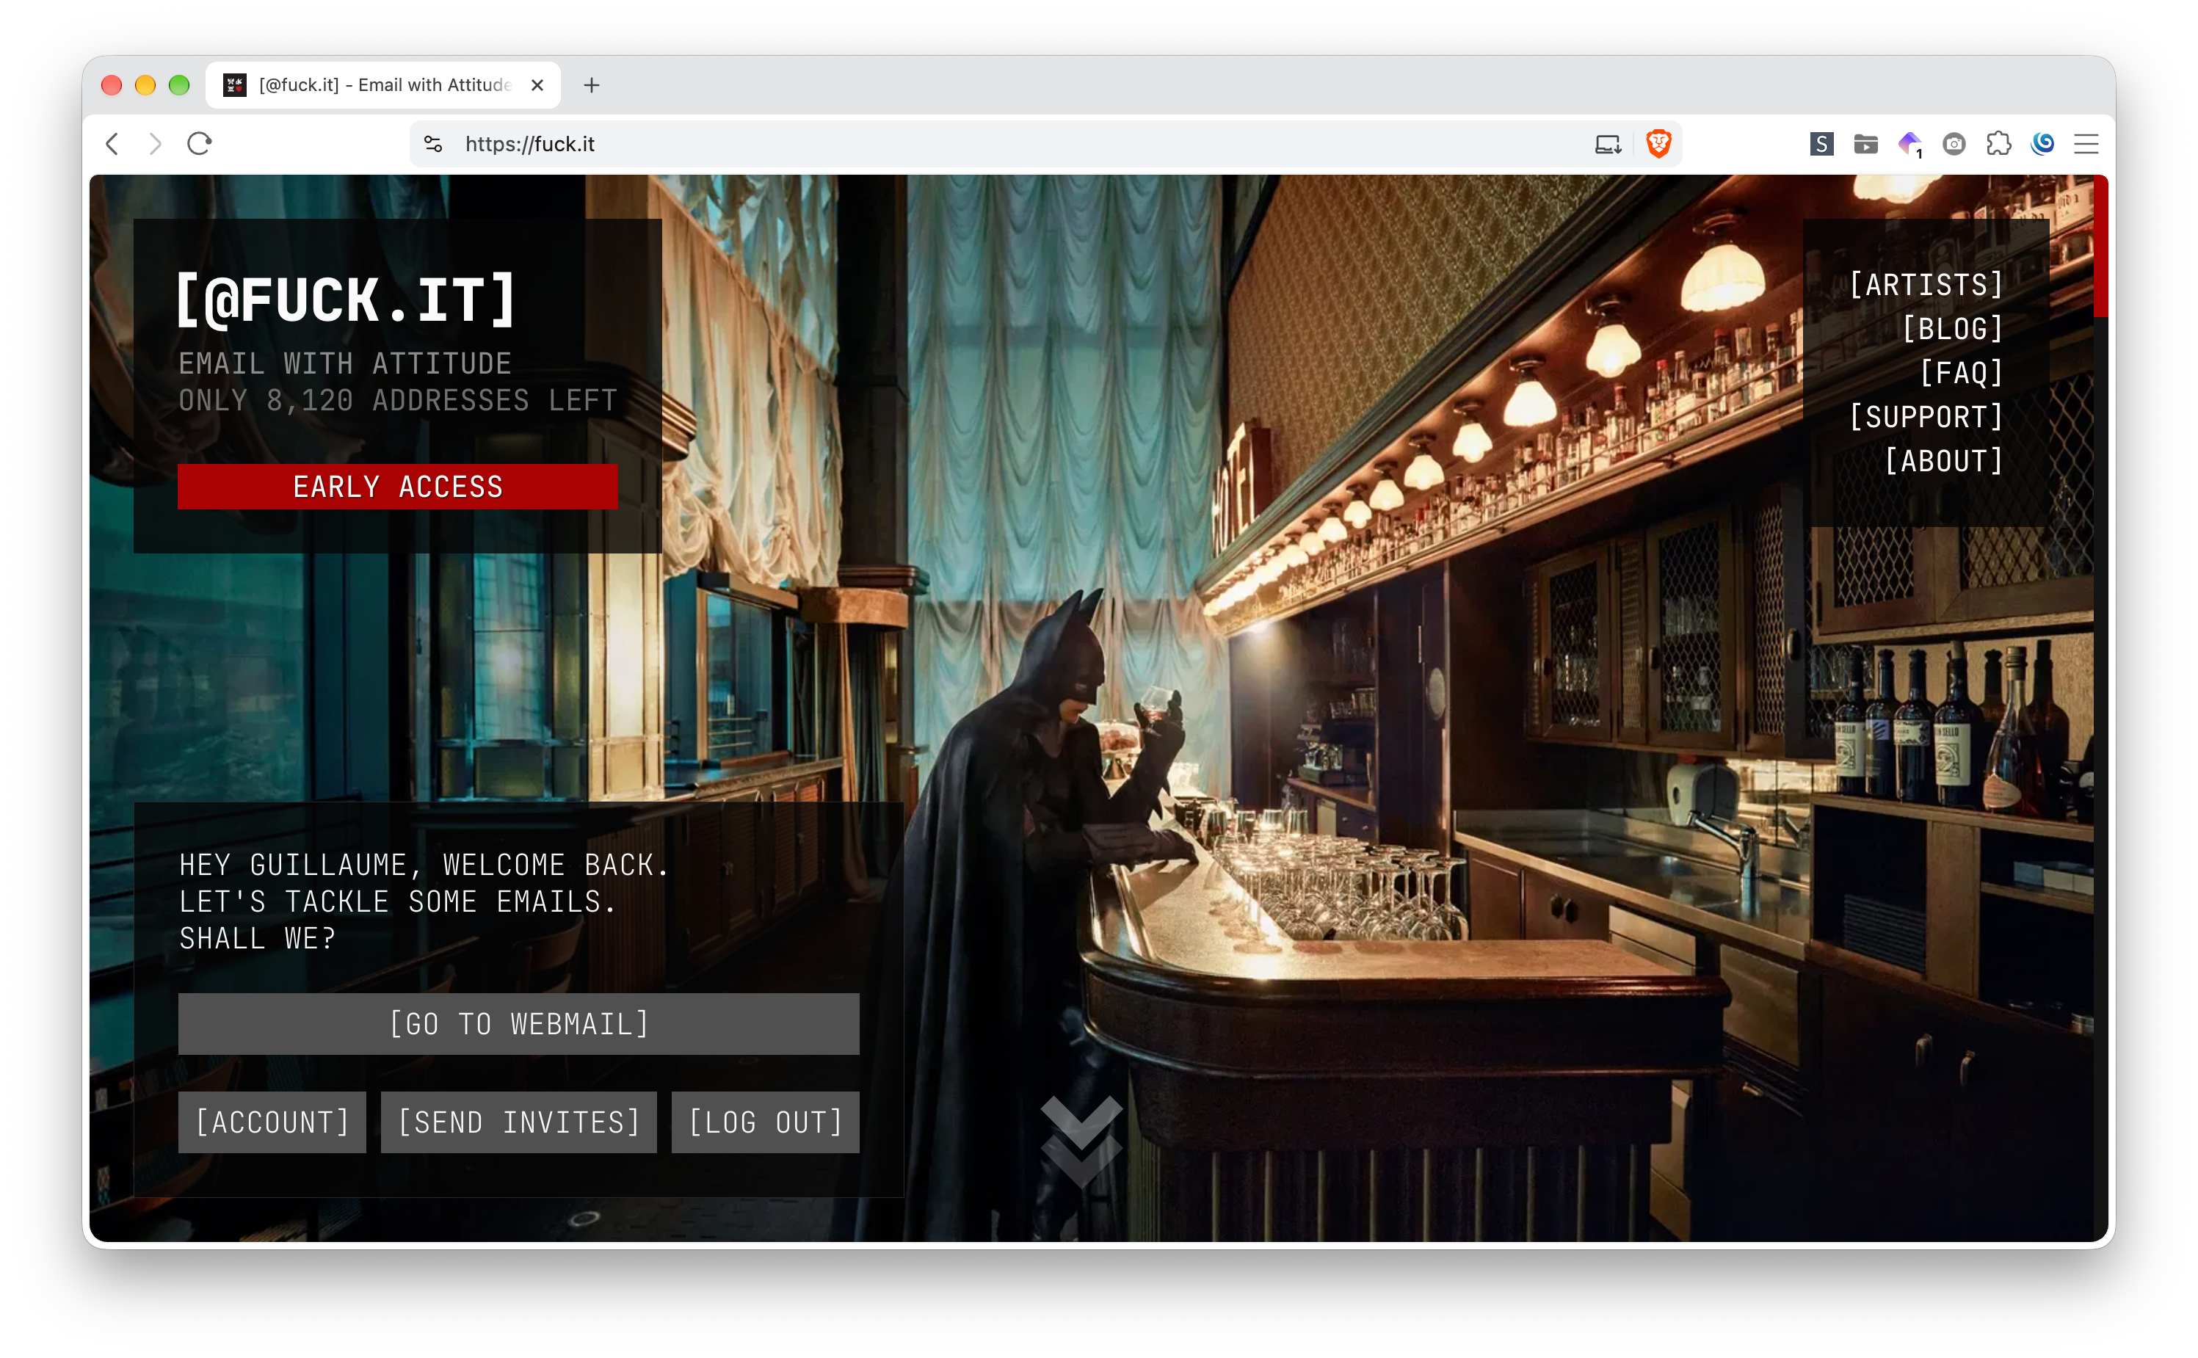This screenshot has height=1358, width=2198.
Task: Minimize the window with yellow button
Action: tap(145, 85)
